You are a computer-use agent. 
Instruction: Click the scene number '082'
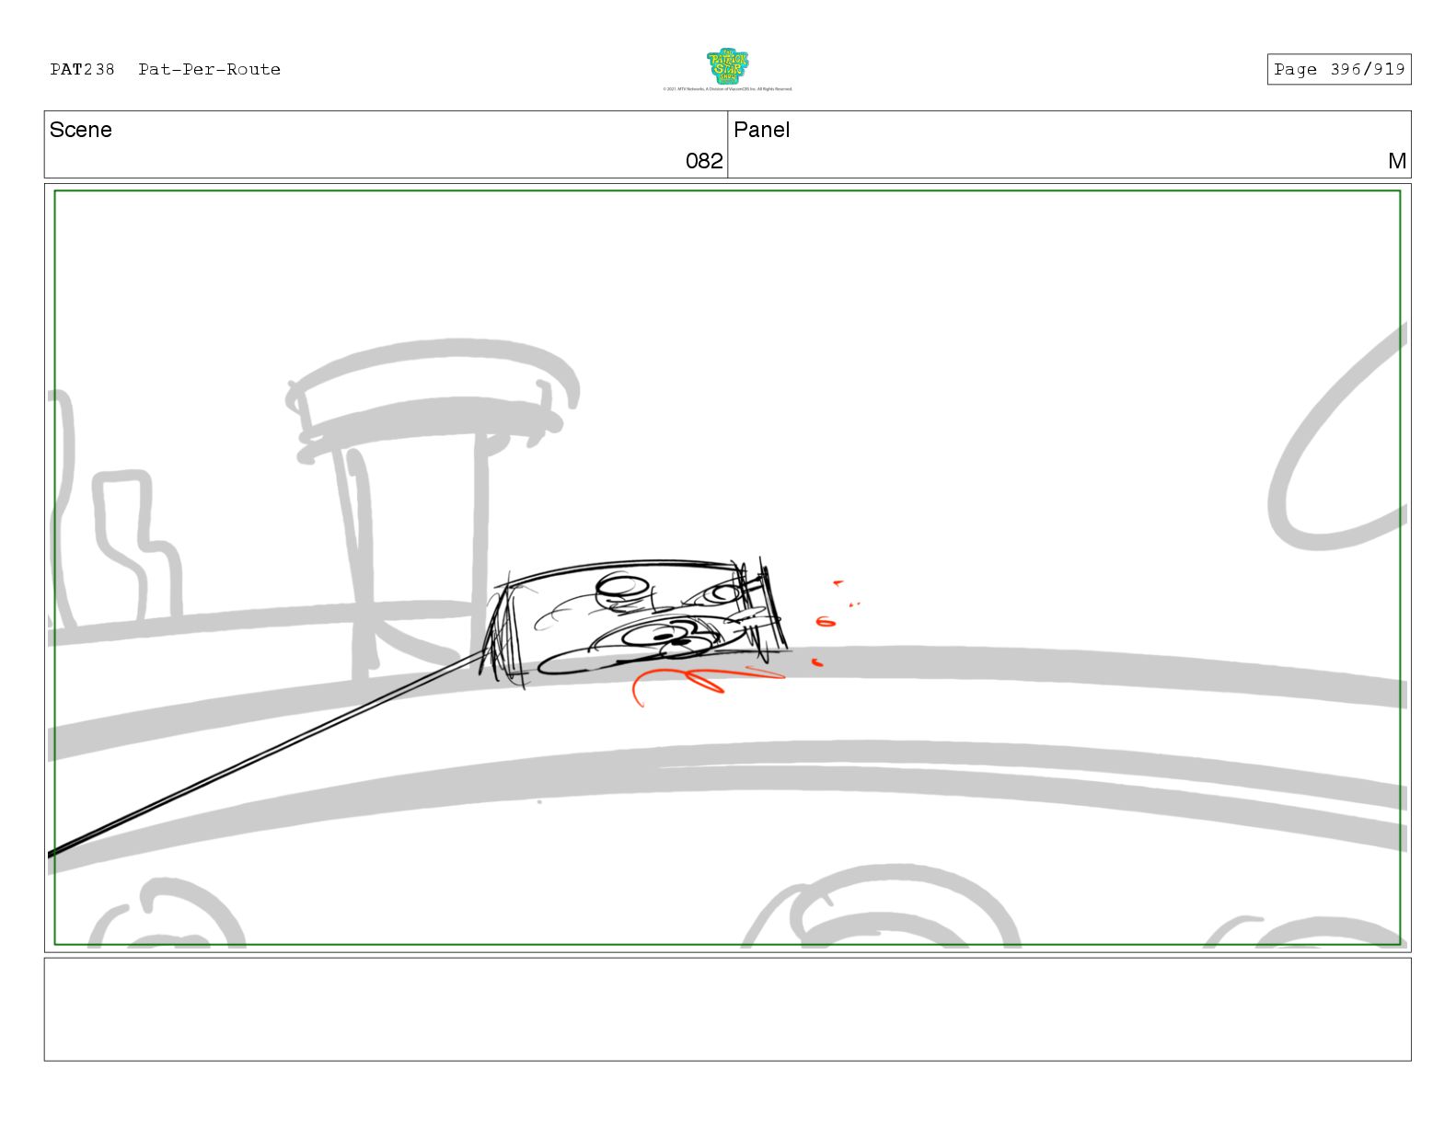coord(704,161)
